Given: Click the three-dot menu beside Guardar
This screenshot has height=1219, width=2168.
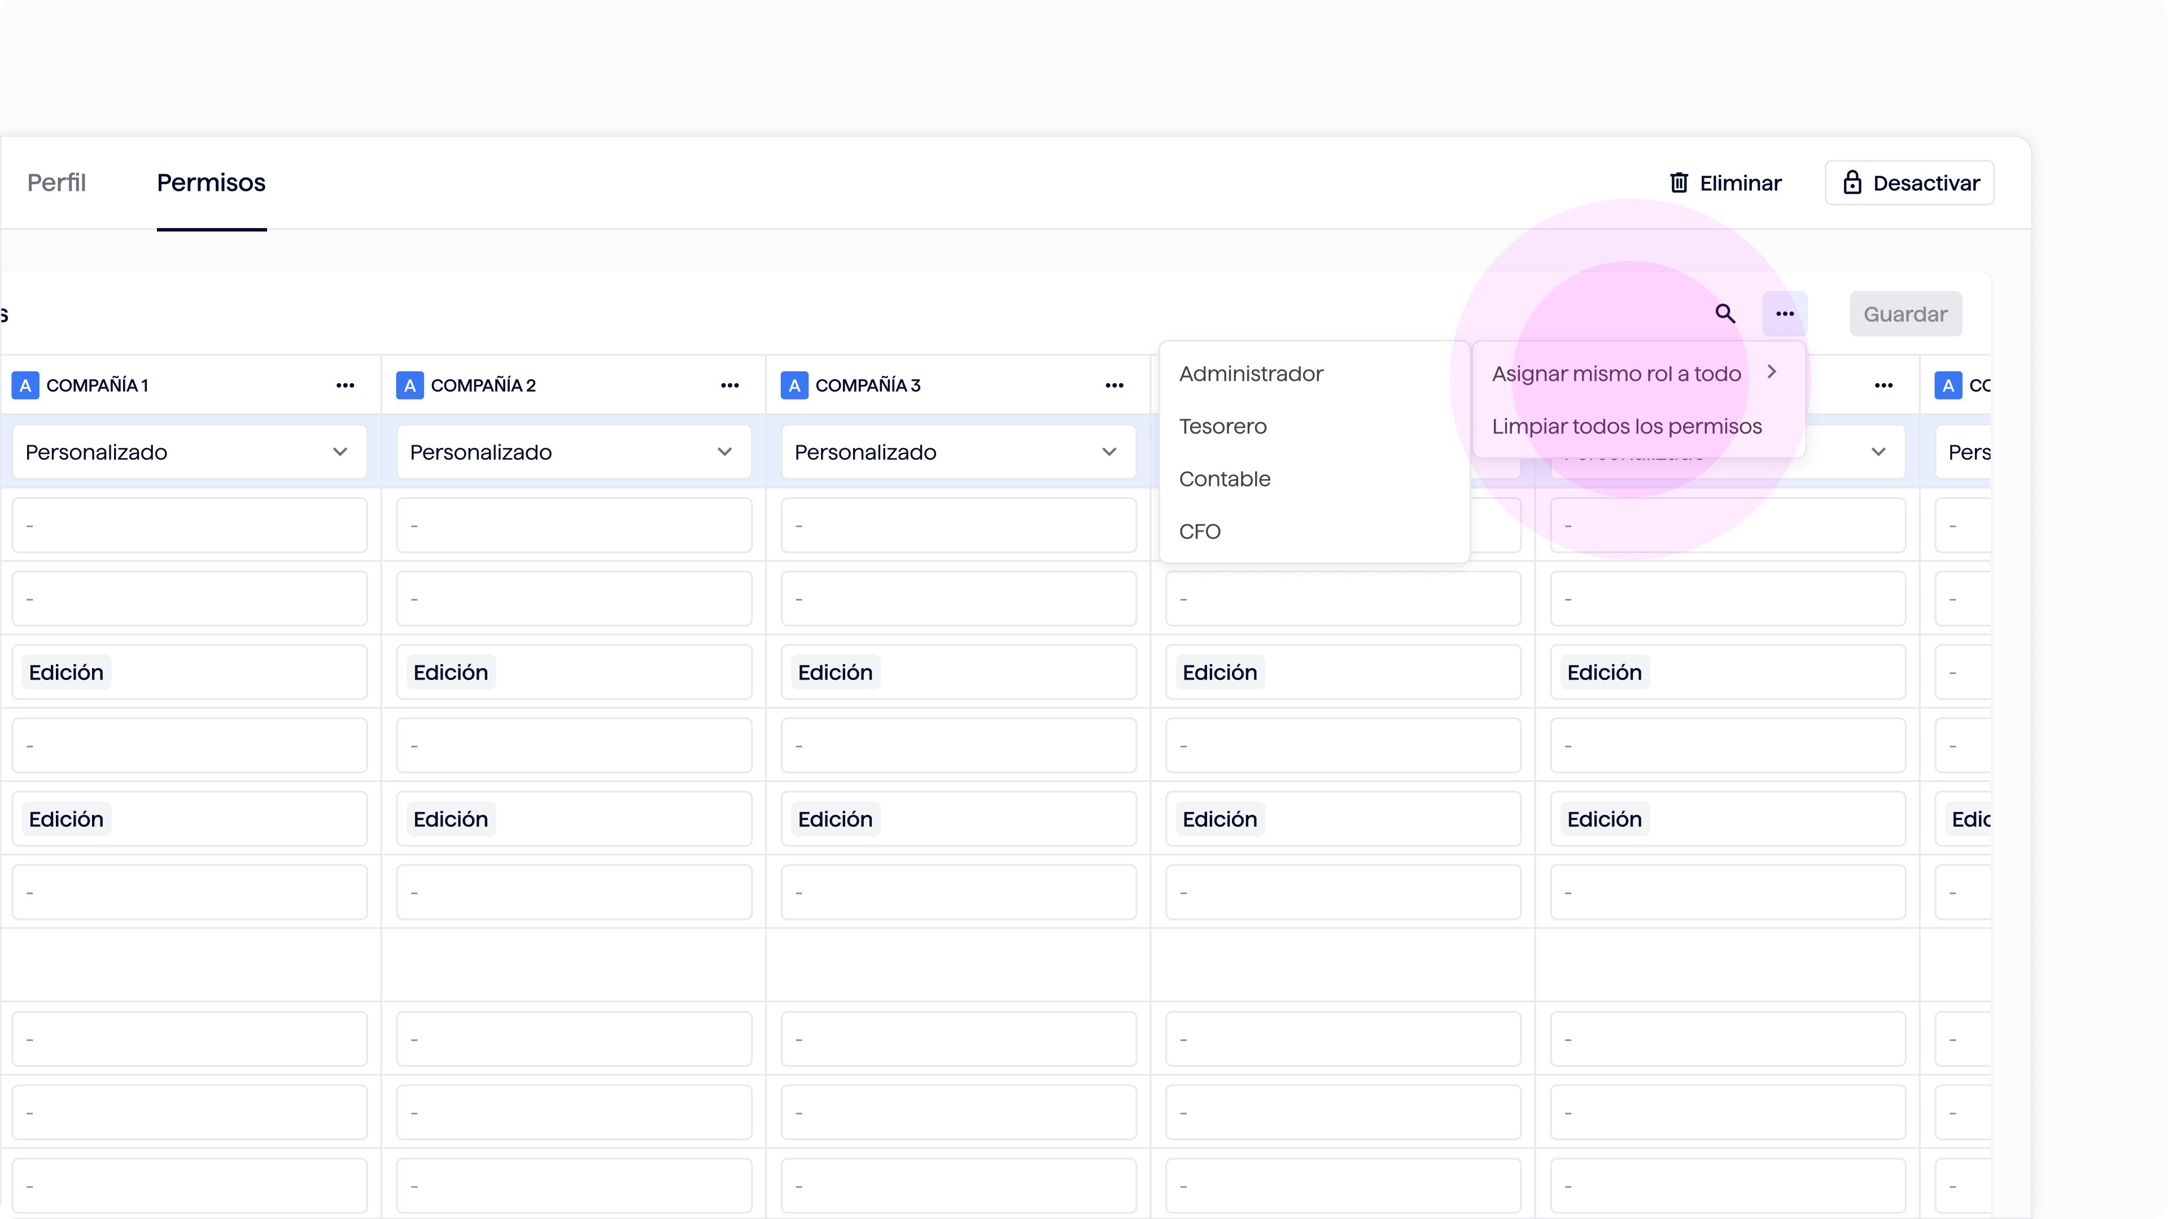Looking at the screenshot, I should pos(1784,314).
